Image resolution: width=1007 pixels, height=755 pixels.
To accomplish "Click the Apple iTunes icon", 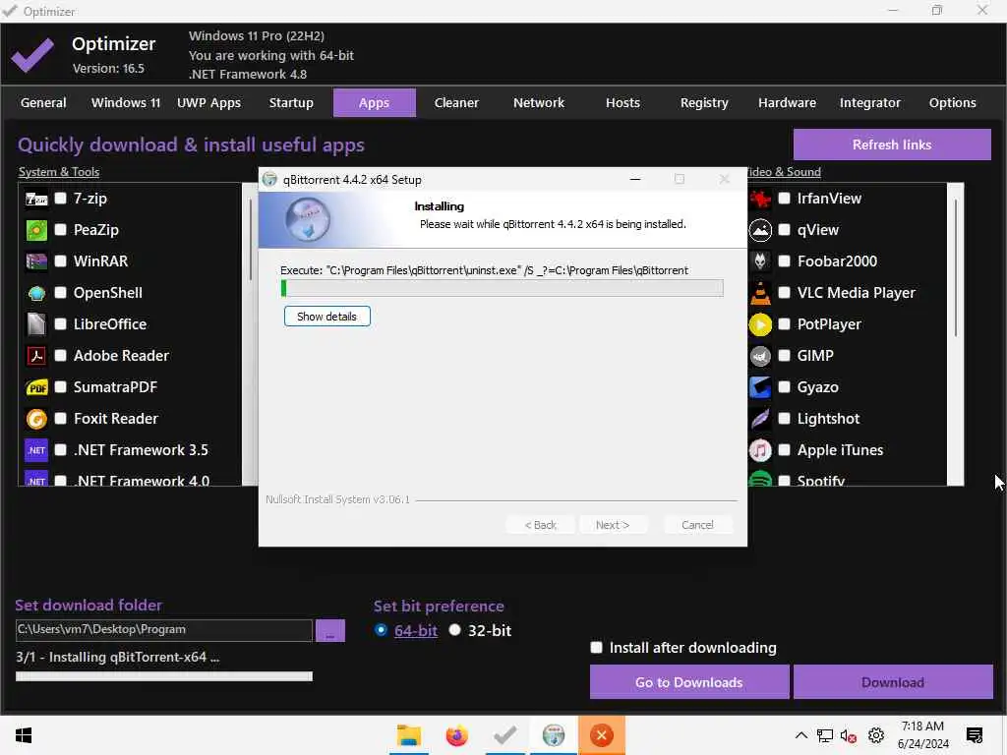I will tap(760, 450).
